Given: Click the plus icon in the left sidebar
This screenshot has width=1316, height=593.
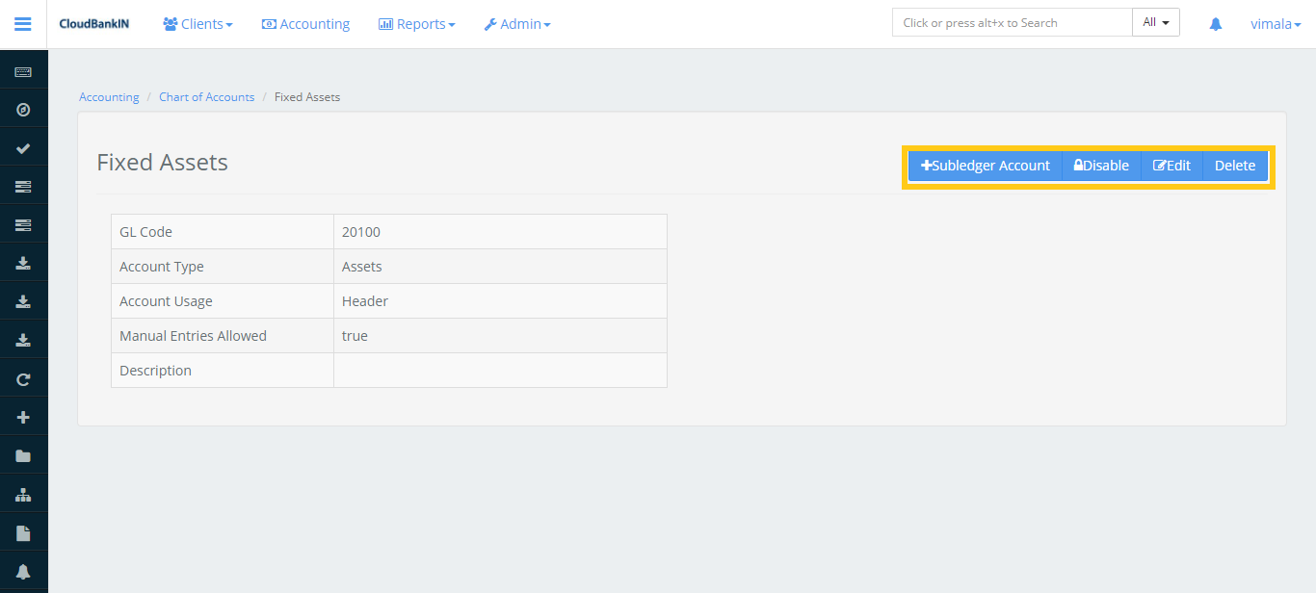Looking at the screenshot, I should (23, 416).
